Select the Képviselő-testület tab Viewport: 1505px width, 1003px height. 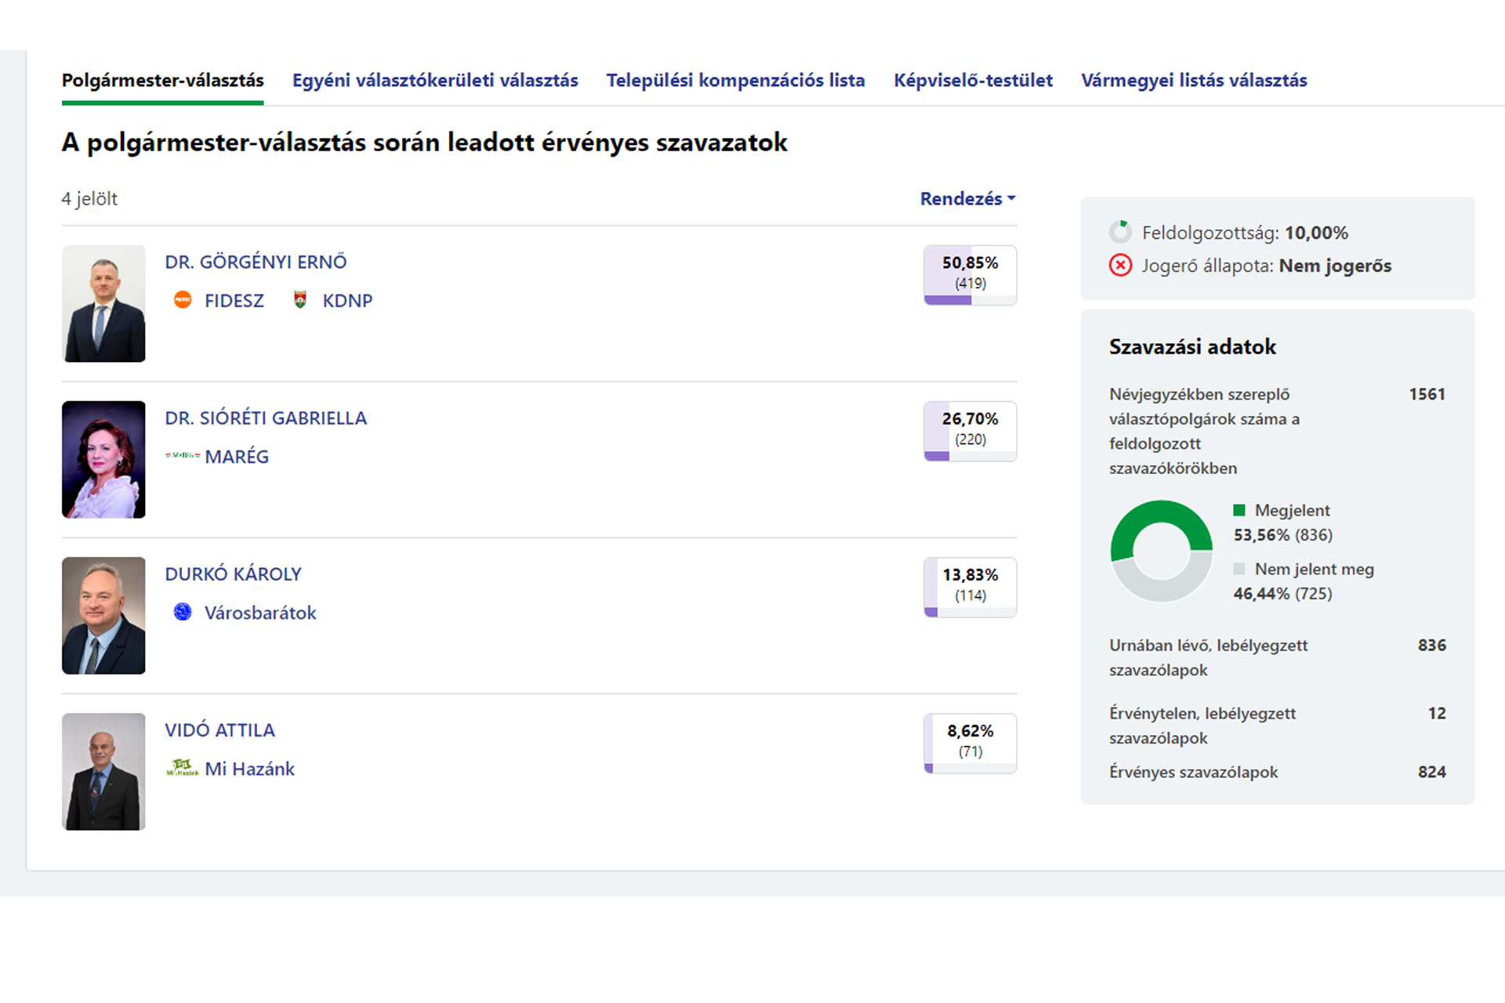tap(973, 81)
